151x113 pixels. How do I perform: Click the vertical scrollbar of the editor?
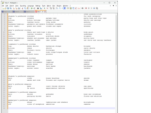tap(116, 40)
